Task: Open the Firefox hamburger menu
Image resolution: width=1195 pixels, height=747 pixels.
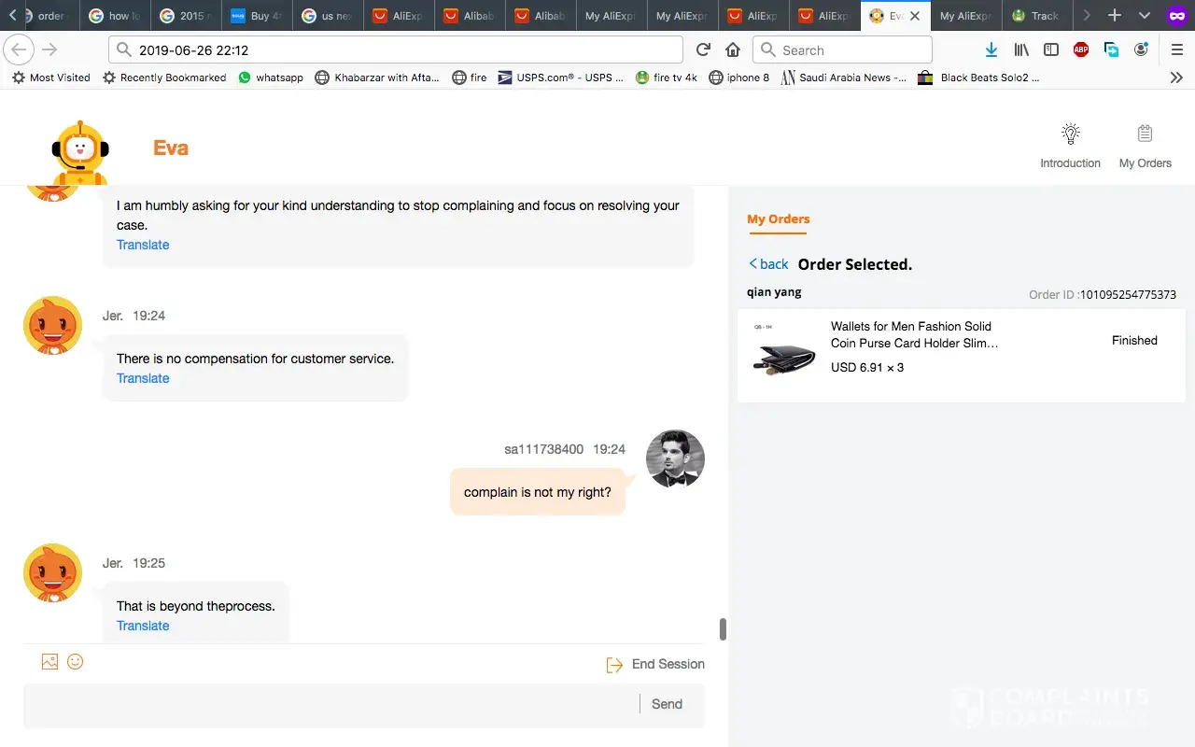Action: click(1177, 50)
